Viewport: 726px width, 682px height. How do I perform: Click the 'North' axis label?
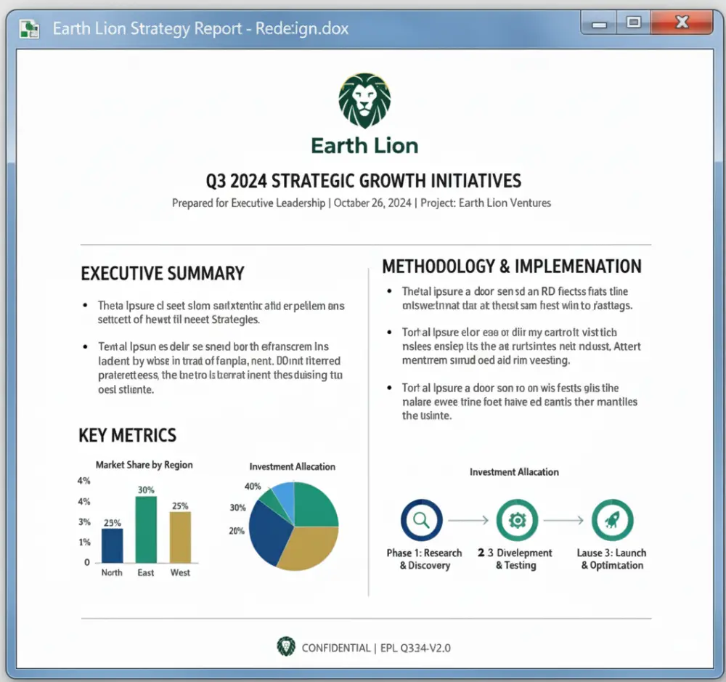pos(112,572)
